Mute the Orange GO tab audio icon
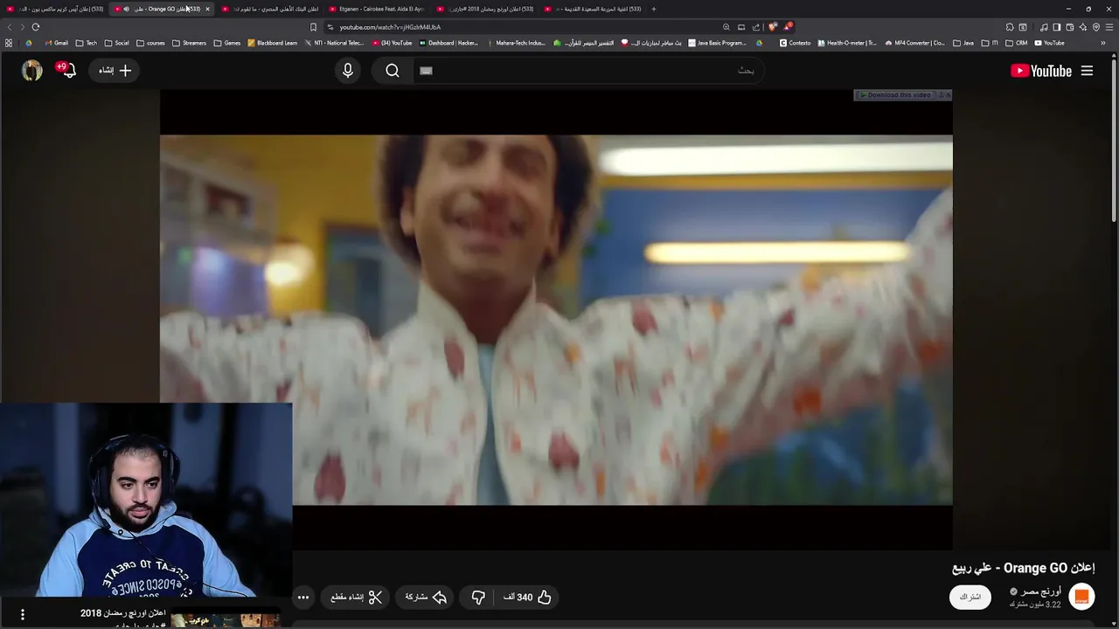The height and width of the screenshot is (629, 1119). click(127, 9)
